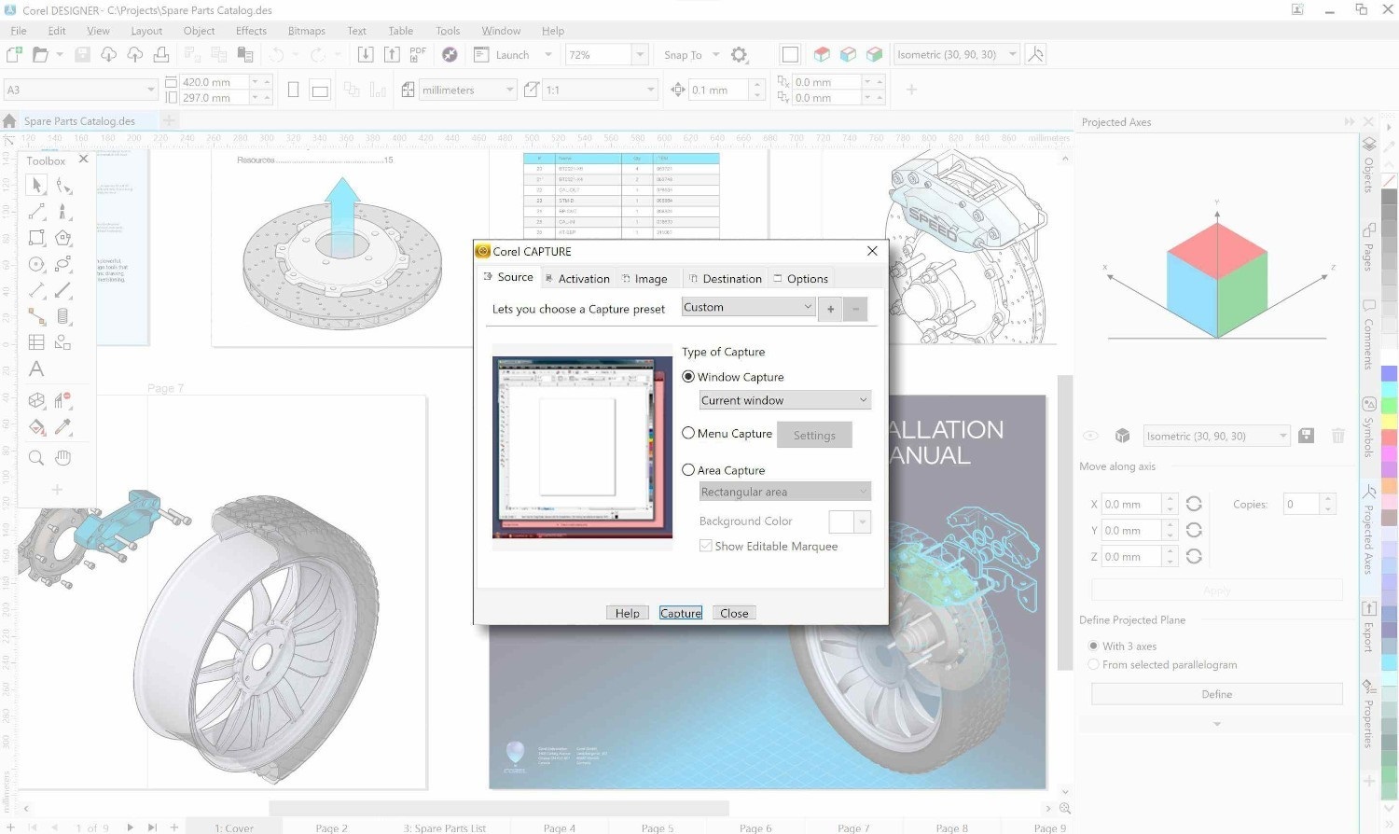Select the Table tool in Toolbox
The width and height of the screenshot is (1399, 834).
[36, 342]
